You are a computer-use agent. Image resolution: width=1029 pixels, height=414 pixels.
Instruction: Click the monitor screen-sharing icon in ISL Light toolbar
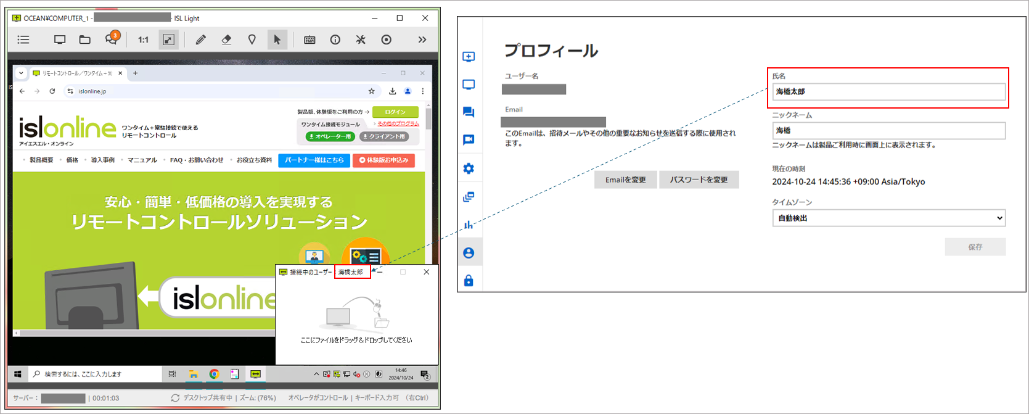pyautogui.click(x=60, y=39)
